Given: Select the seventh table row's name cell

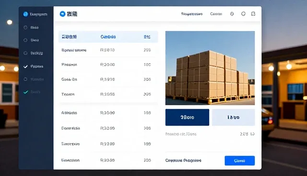Looking at the screenshot, I should pyautogui.click(x=71, y=144).
